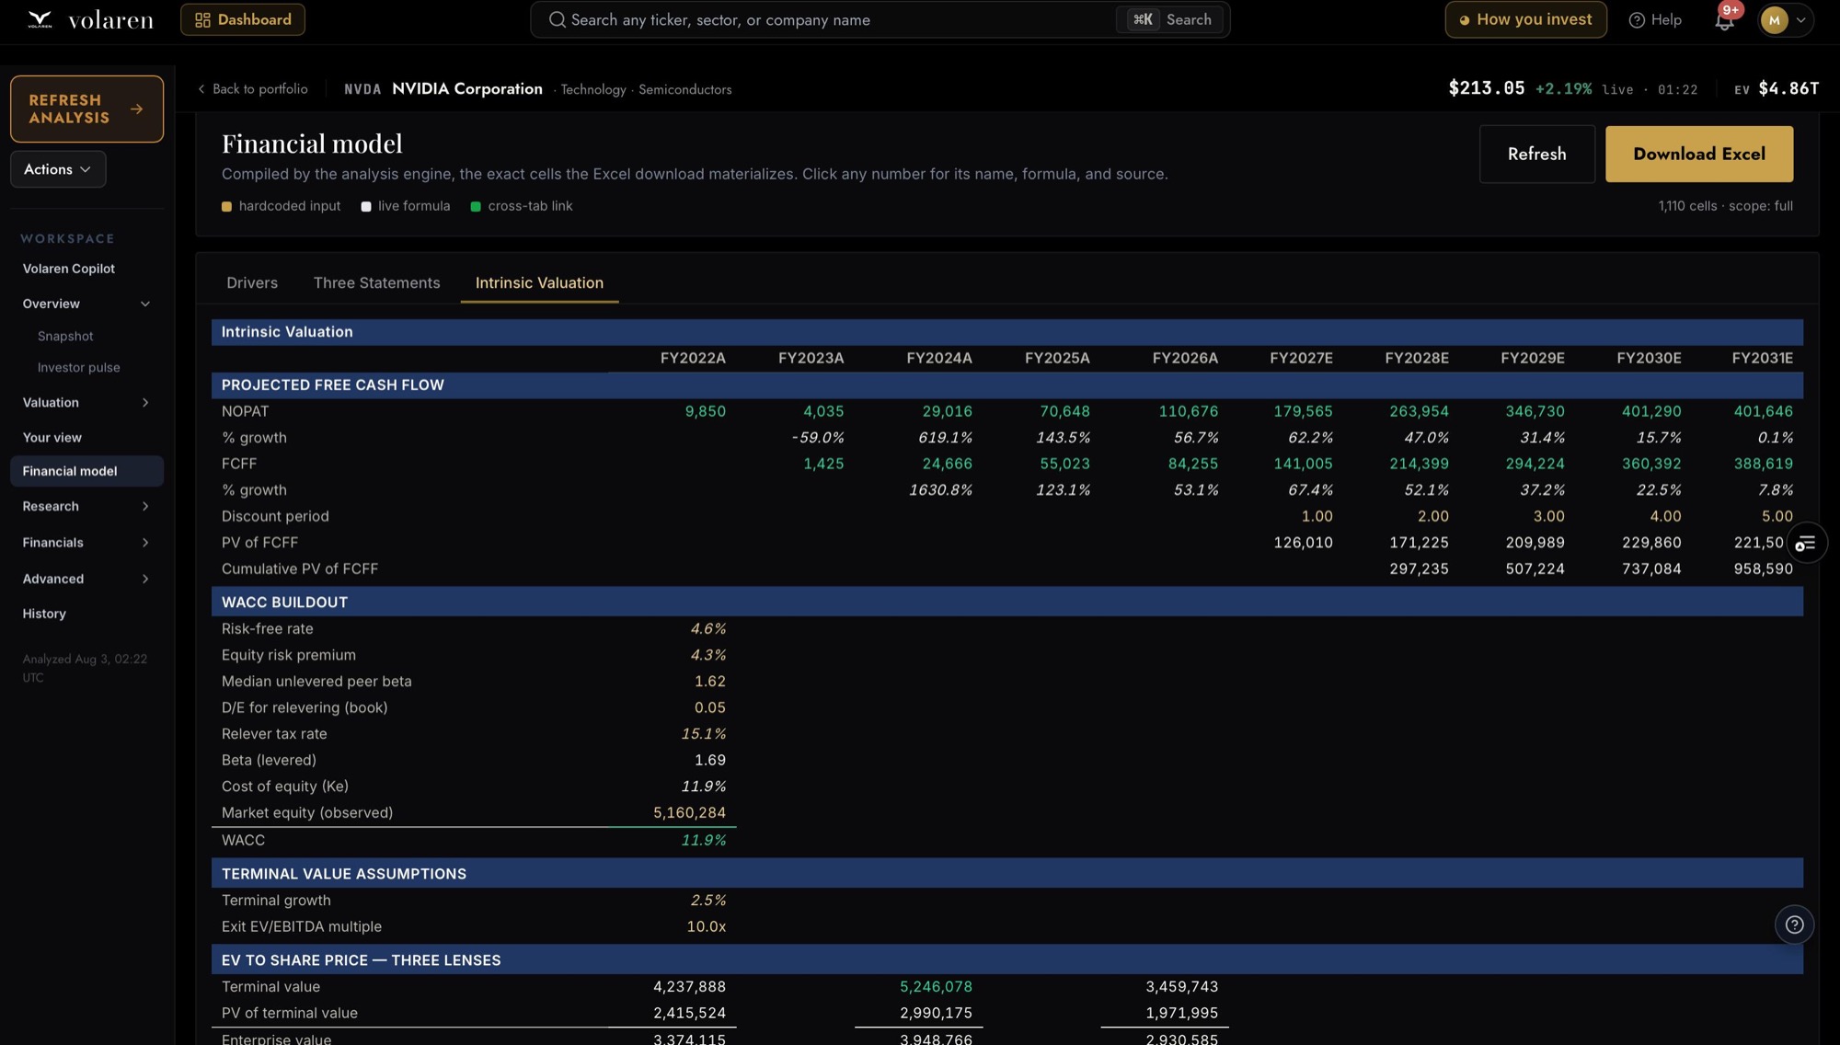Image resolution: width=1840 pixels, height=1045 pixels.
Task: Expand the Advanced section chevron
Action: pyautogui.click(x=144, y=579)
